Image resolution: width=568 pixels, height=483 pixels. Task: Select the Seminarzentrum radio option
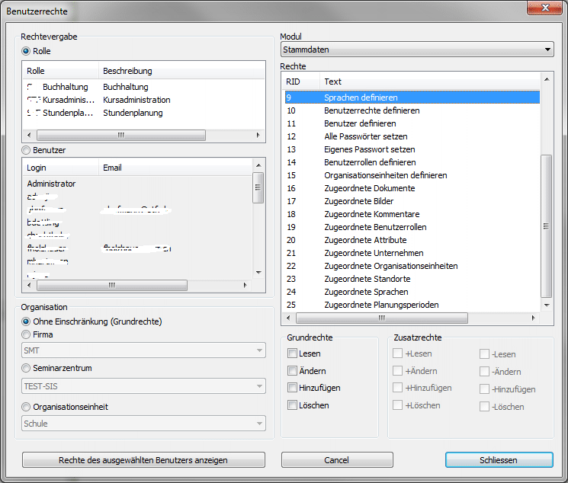pyautogui.click(x=27, y=369)
